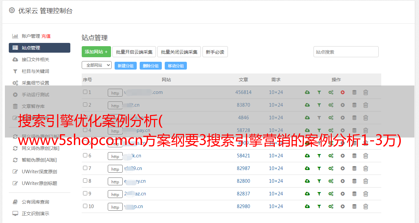Viewport: 419px width, 223px height.
Task: Click trash icon in row 10
Action: [x=366, y=206]
